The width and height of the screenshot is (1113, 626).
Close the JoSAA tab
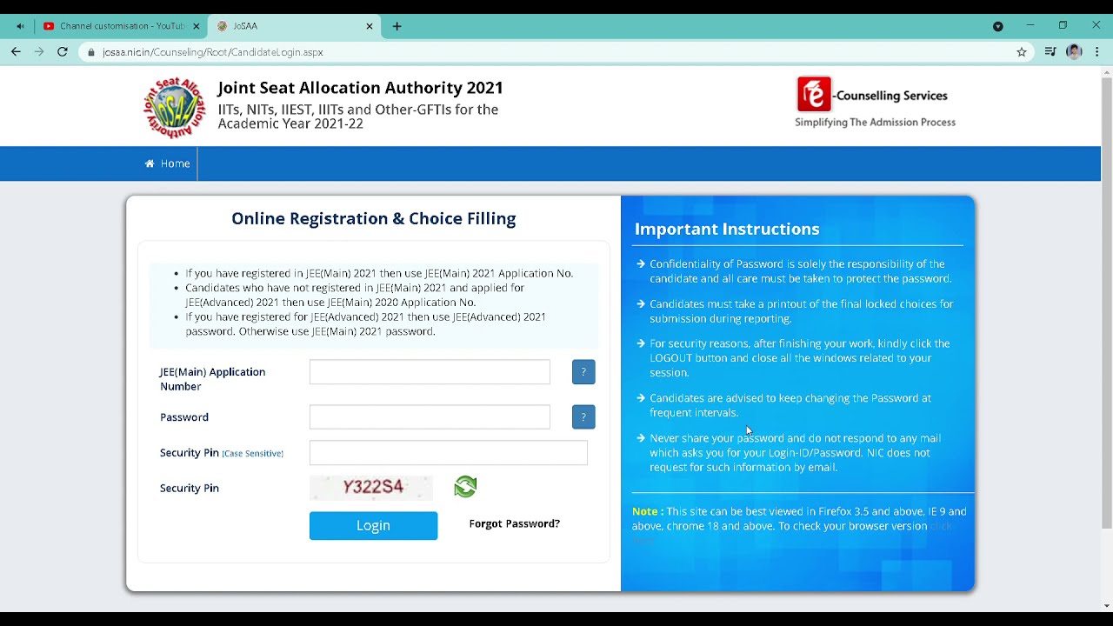click(x=370, y=26)
